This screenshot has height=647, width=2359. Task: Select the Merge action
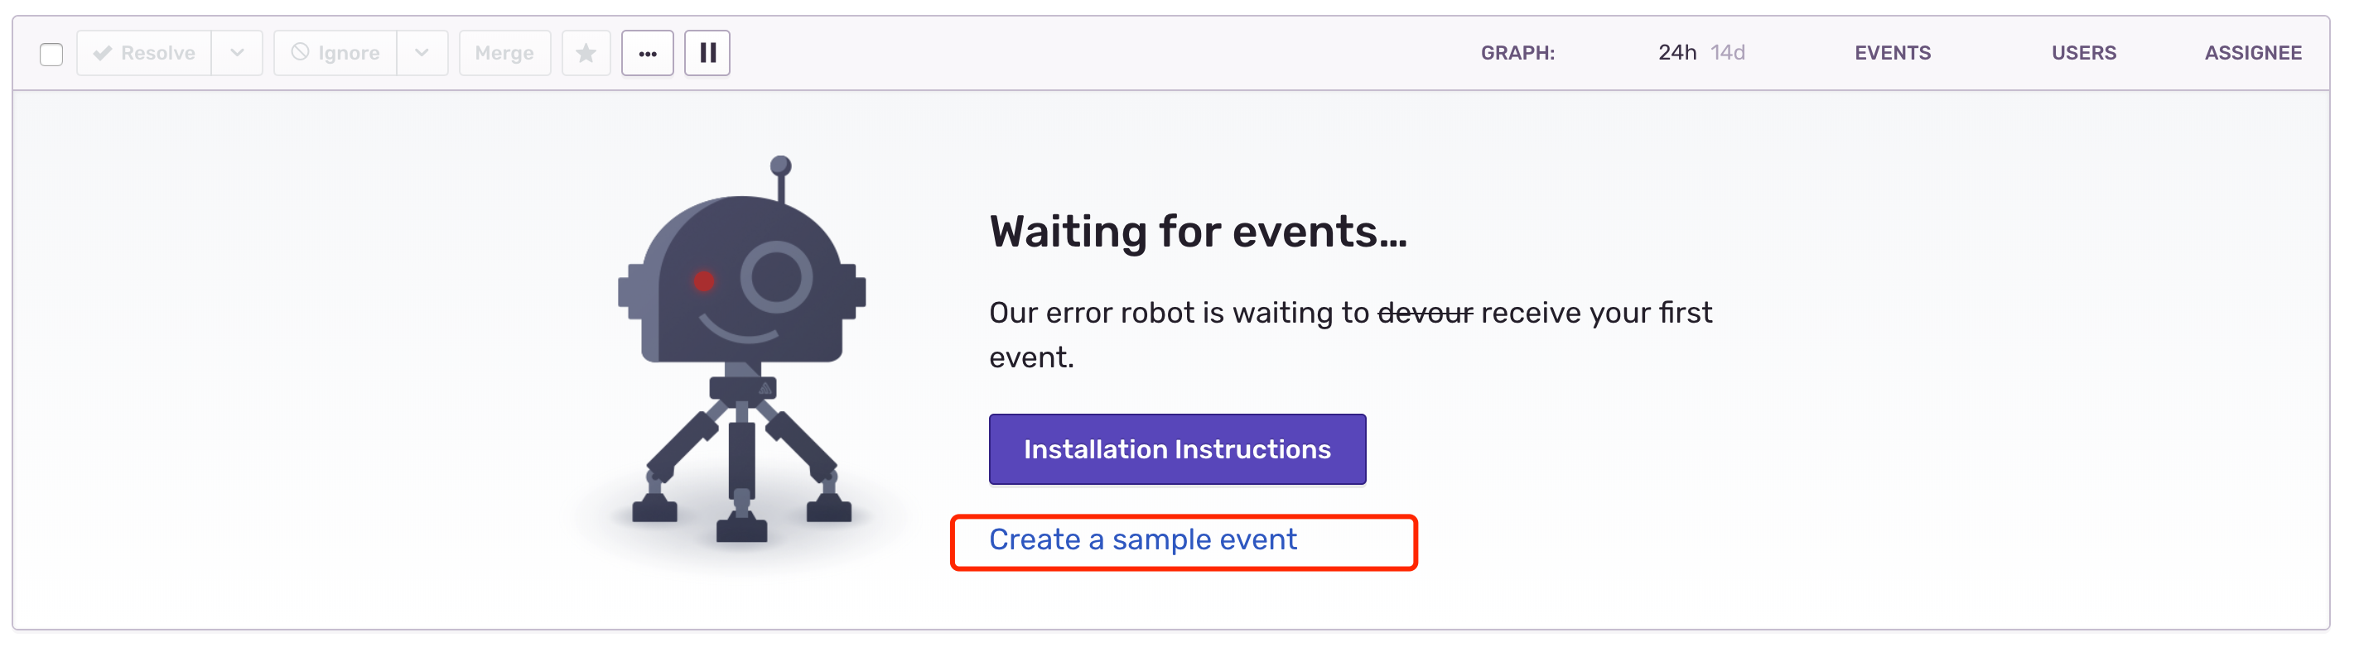click(504, 52)
